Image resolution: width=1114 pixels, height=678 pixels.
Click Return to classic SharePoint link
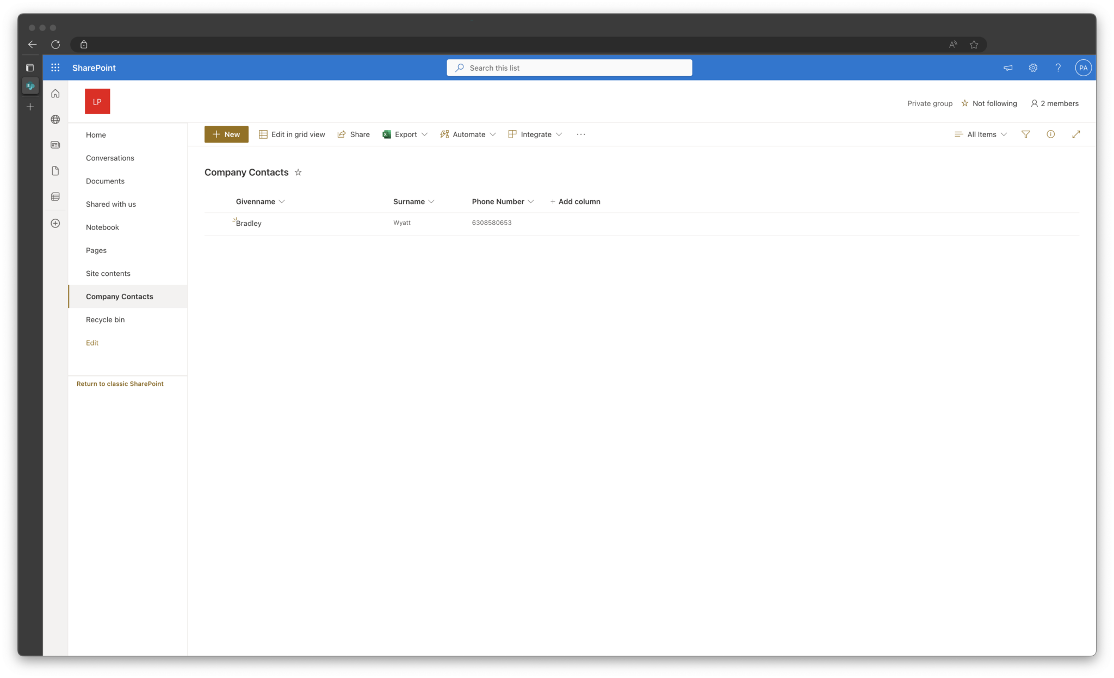(120, 384)
